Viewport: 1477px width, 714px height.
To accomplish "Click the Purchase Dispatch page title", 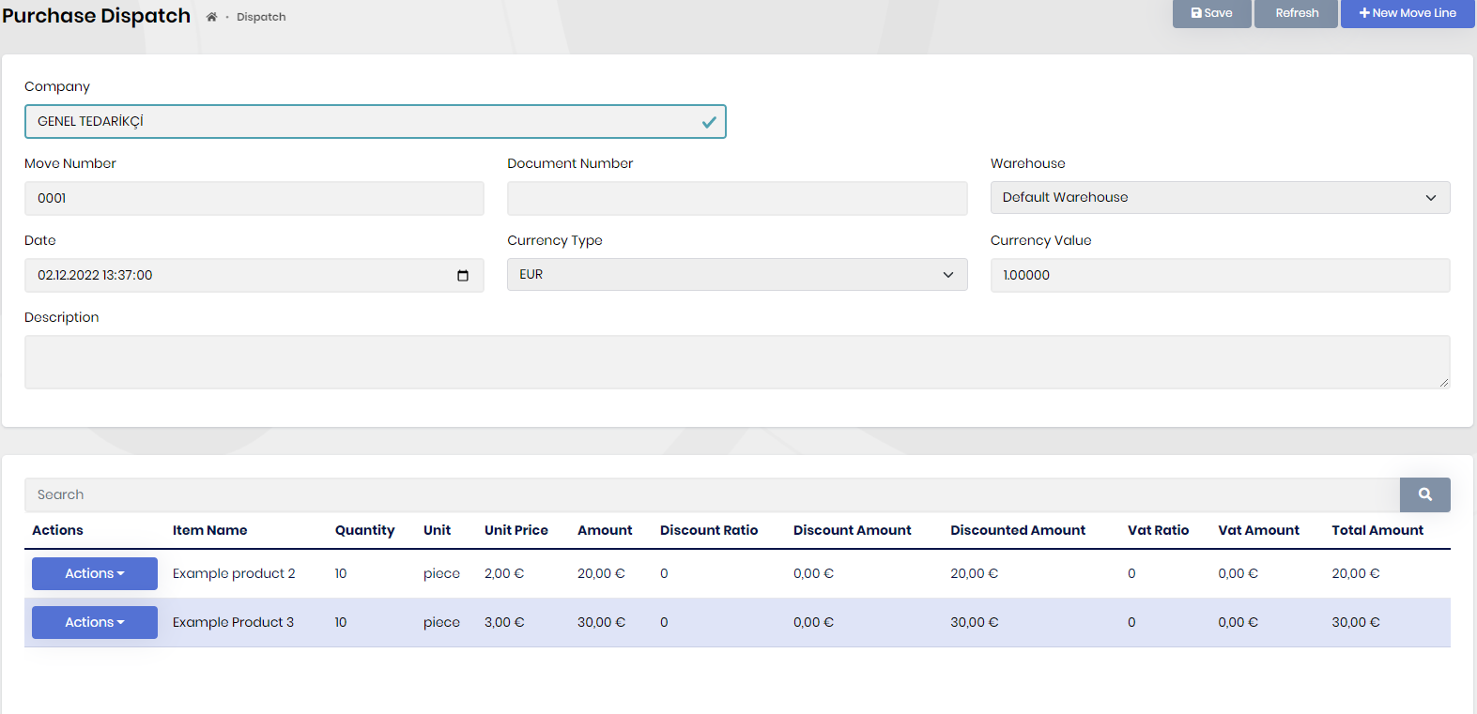I will [x=97, y=16].
